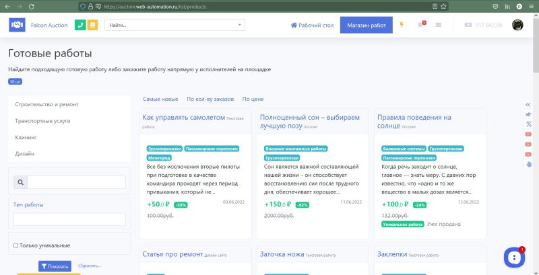Bookmark the page with the star icon
Screen dimensions: 539x275
(x=443, y=6)
